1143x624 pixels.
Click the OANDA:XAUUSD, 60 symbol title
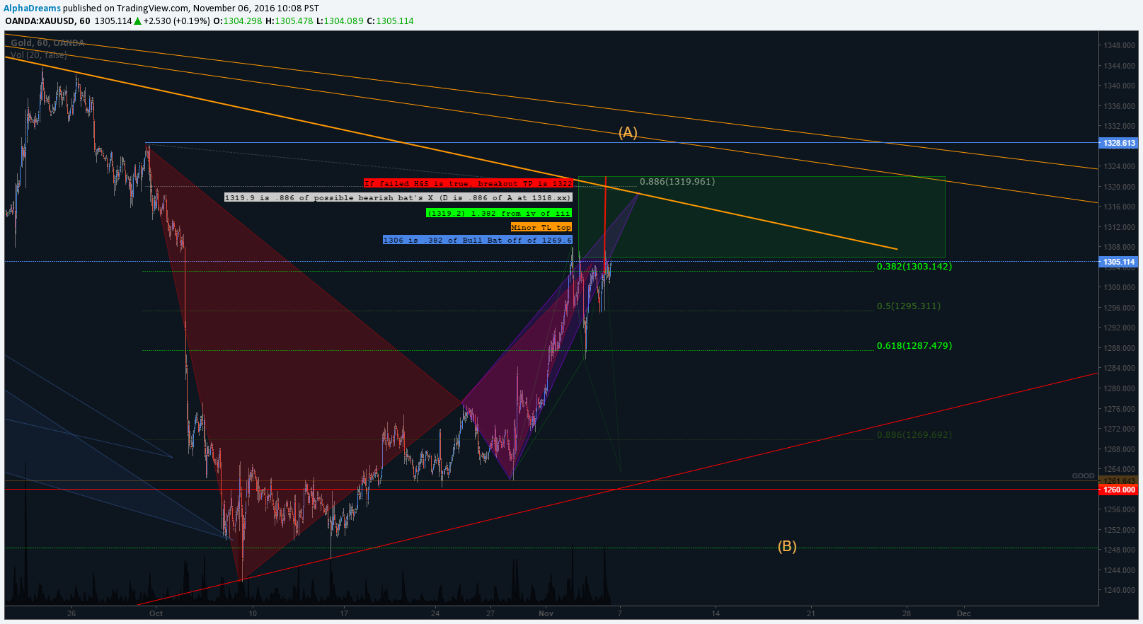pyautogui.click(x=47, y=21)
